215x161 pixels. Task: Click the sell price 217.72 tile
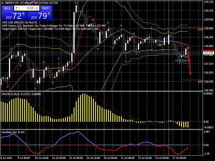14,16
